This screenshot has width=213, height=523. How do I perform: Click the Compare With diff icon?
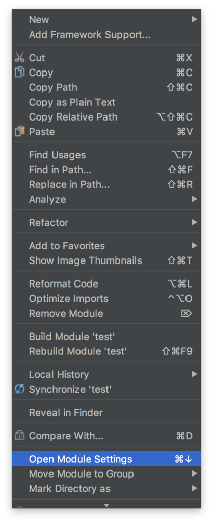[20, 436]
